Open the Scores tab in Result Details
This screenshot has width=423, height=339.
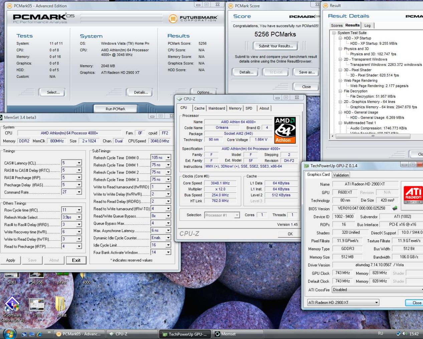337,25
